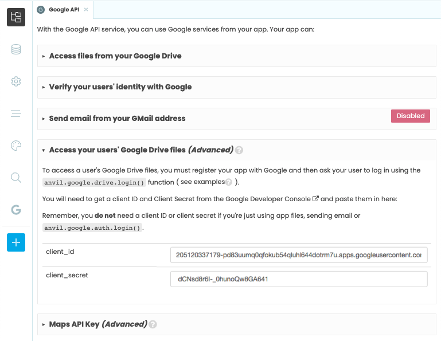Open the App Browser sidebar icon

point(16,17)
